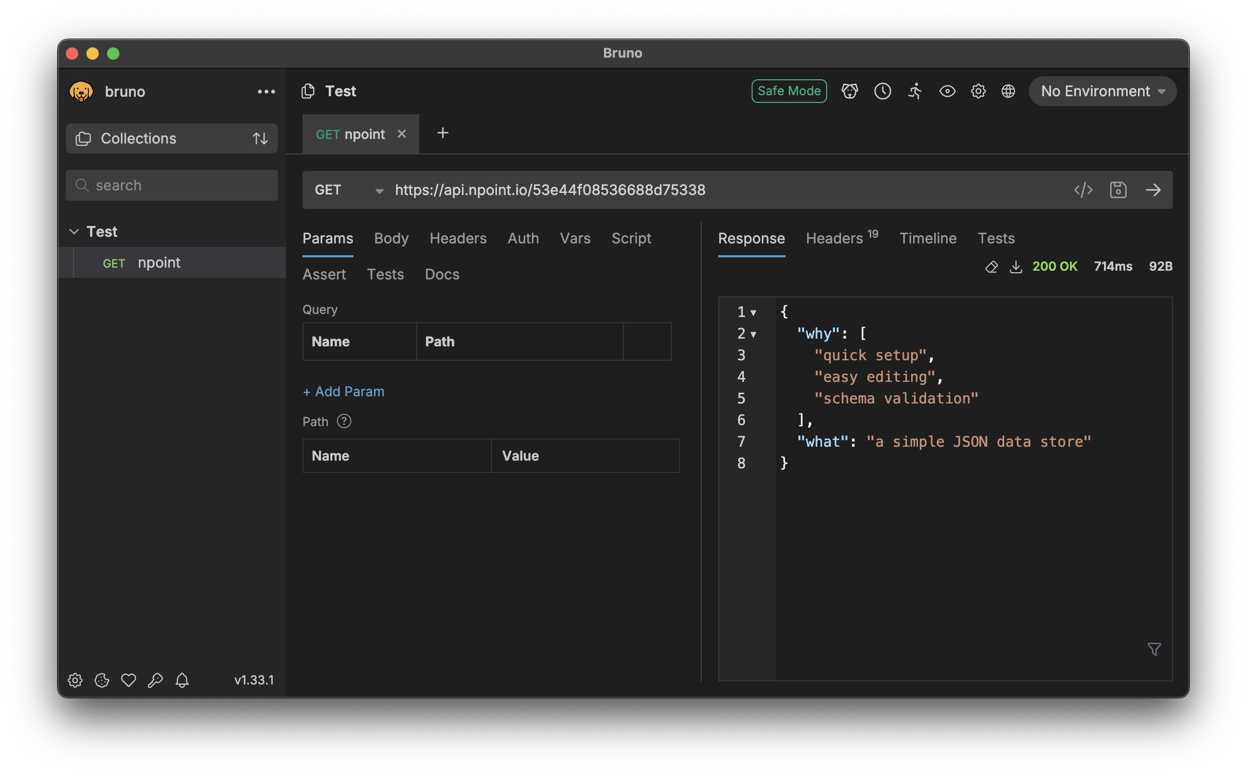The image size is (1247, 774).
Task: Click the copy icon next to Test title
Action: pos(308,91)
